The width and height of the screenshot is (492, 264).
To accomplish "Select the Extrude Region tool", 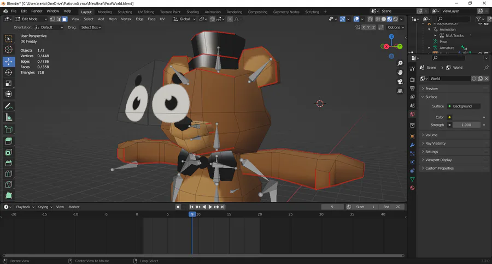I will pyautogui.click(x=9, y=142).
